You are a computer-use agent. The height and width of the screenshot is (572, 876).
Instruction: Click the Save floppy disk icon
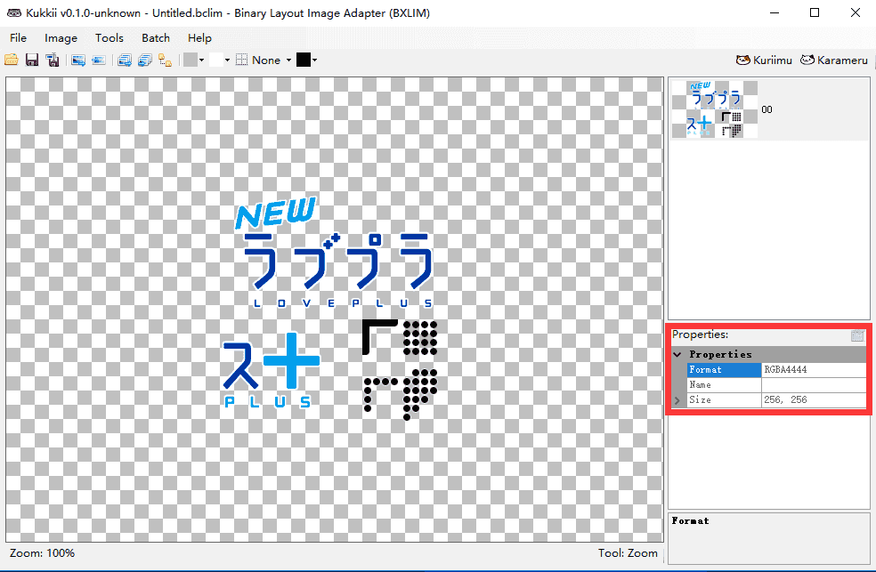[x=32, y=60]
